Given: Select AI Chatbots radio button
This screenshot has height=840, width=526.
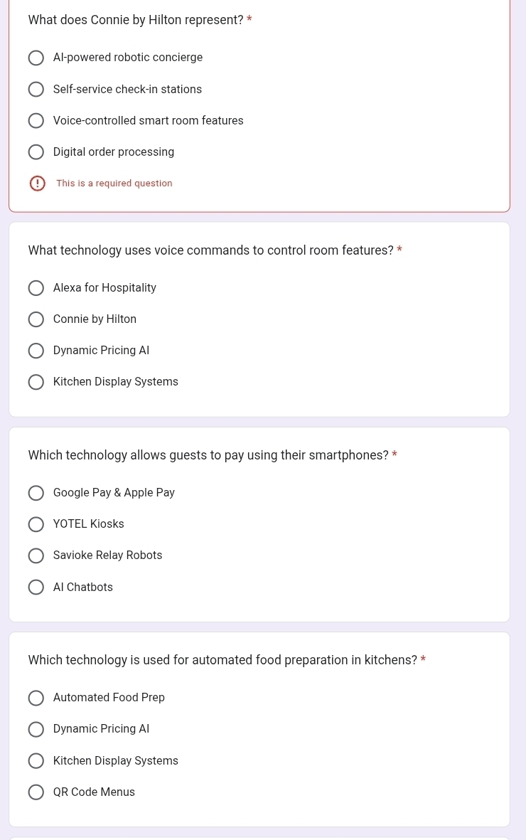Looking at the screenshot, I should tap(36, 587).
